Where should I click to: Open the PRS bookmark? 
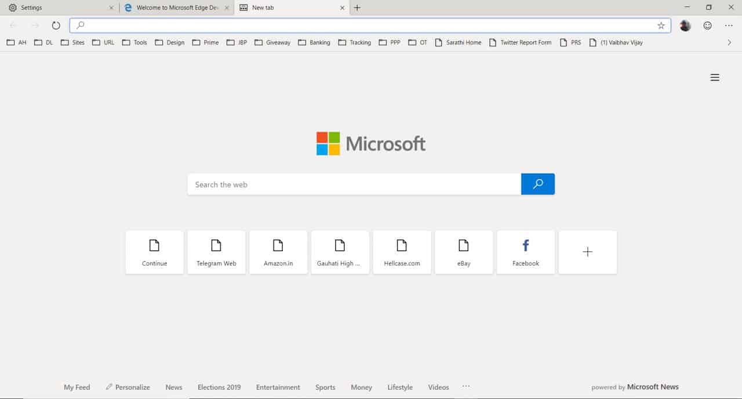pyautogui.click(x=570, y=42)
